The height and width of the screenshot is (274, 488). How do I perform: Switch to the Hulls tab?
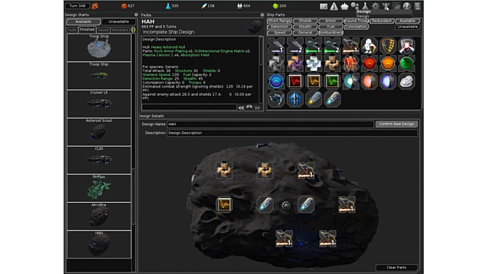pyautogui.click(x=72, y=30)
